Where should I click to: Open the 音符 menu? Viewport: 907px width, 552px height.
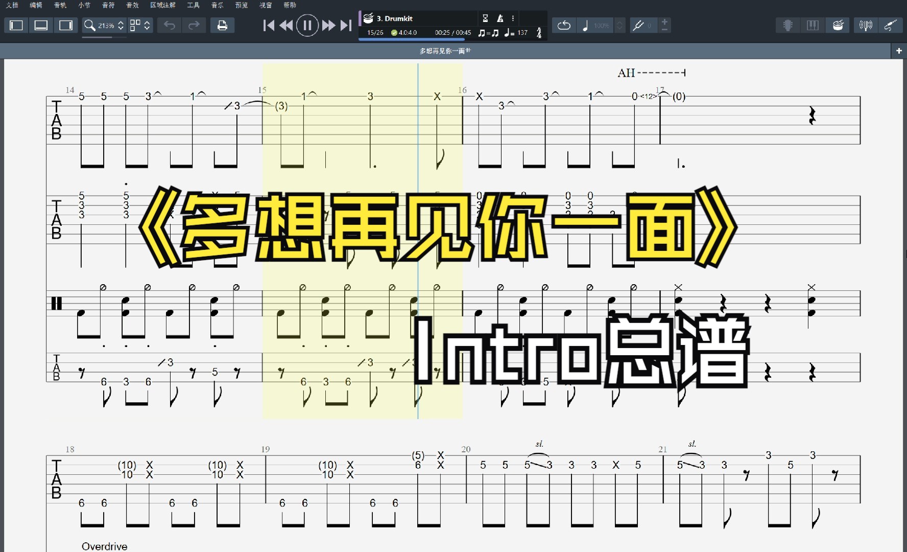[x=108, y=5]
